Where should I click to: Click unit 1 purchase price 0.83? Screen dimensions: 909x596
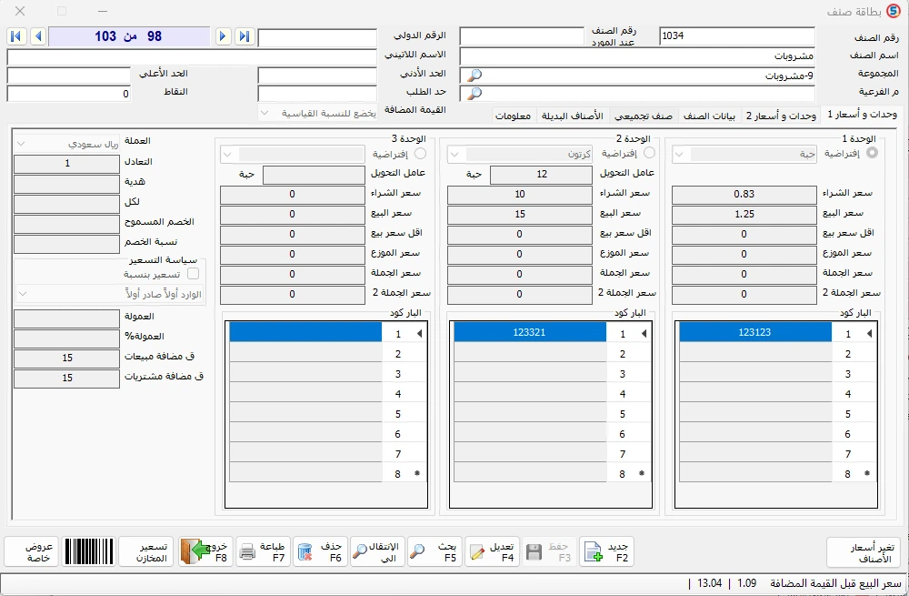(744, 195)
